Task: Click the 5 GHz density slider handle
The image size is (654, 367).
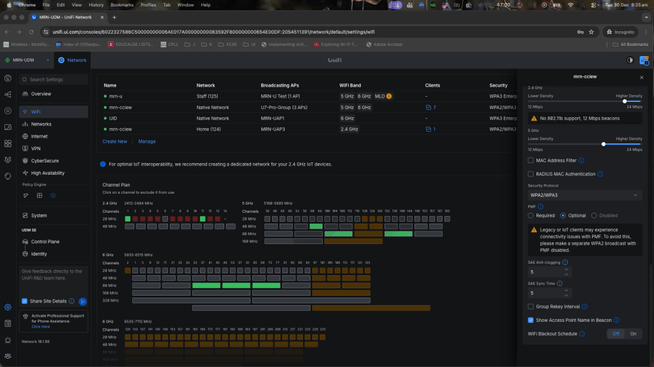Action: [603, 144]
